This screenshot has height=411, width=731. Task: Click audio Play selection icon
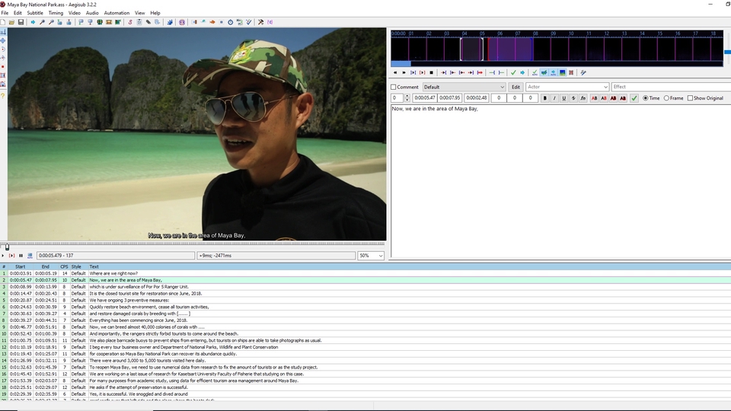[x=413, y=73]
